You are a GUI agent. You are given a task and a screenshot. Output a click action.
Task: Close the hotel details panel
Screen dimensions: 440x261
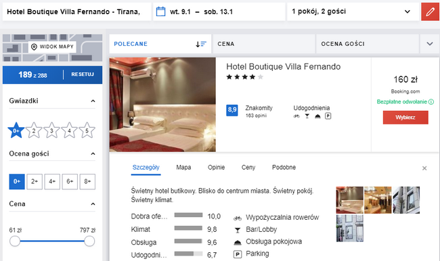pyautogui.click(x=424, y=168)
